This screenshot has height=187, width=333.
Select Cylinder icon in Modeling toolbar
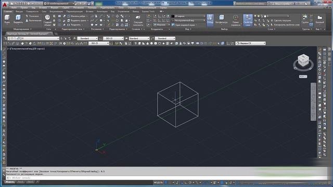pos(156,43)
